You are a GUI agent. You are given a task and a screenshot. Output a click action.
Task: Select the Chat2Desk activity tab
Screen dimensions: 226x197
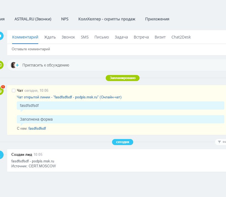click(181, 37)
